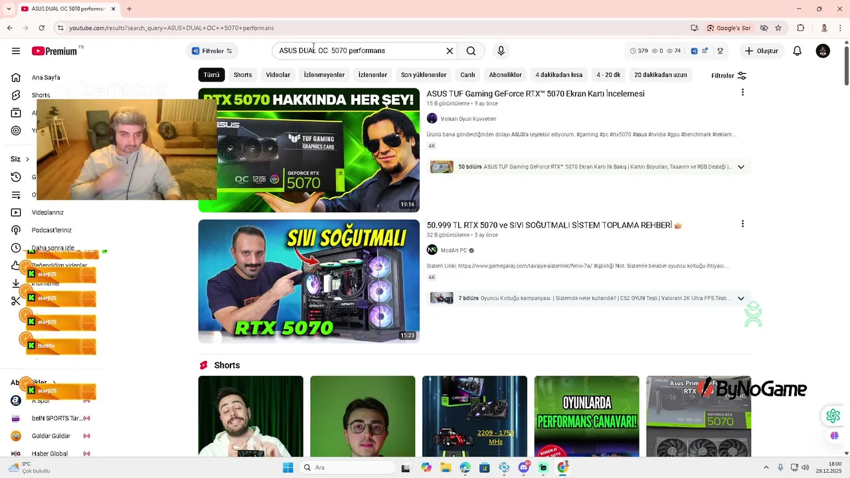Reload the page in Chrome

click(41, 28)
